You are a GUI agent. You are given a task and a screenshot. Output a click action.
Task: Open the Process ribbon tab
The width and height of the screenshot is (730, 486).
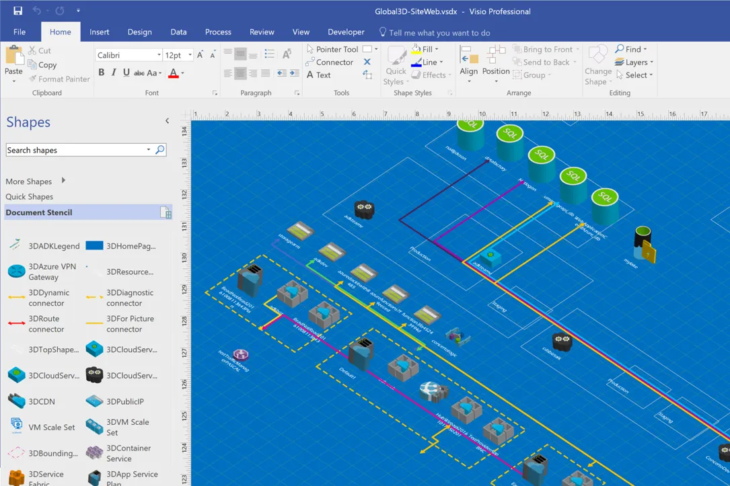click(218, 32)
